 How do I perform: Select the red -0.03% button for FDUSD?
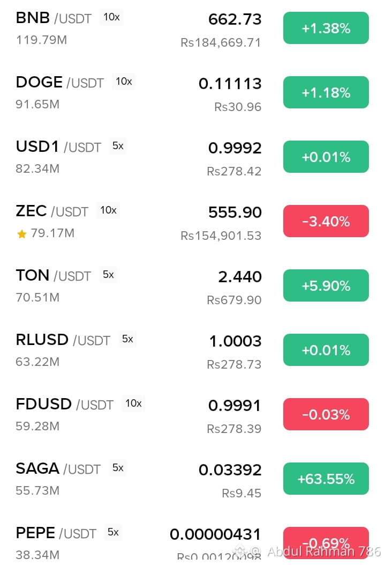pyautogui.click(x=326, y=414)
